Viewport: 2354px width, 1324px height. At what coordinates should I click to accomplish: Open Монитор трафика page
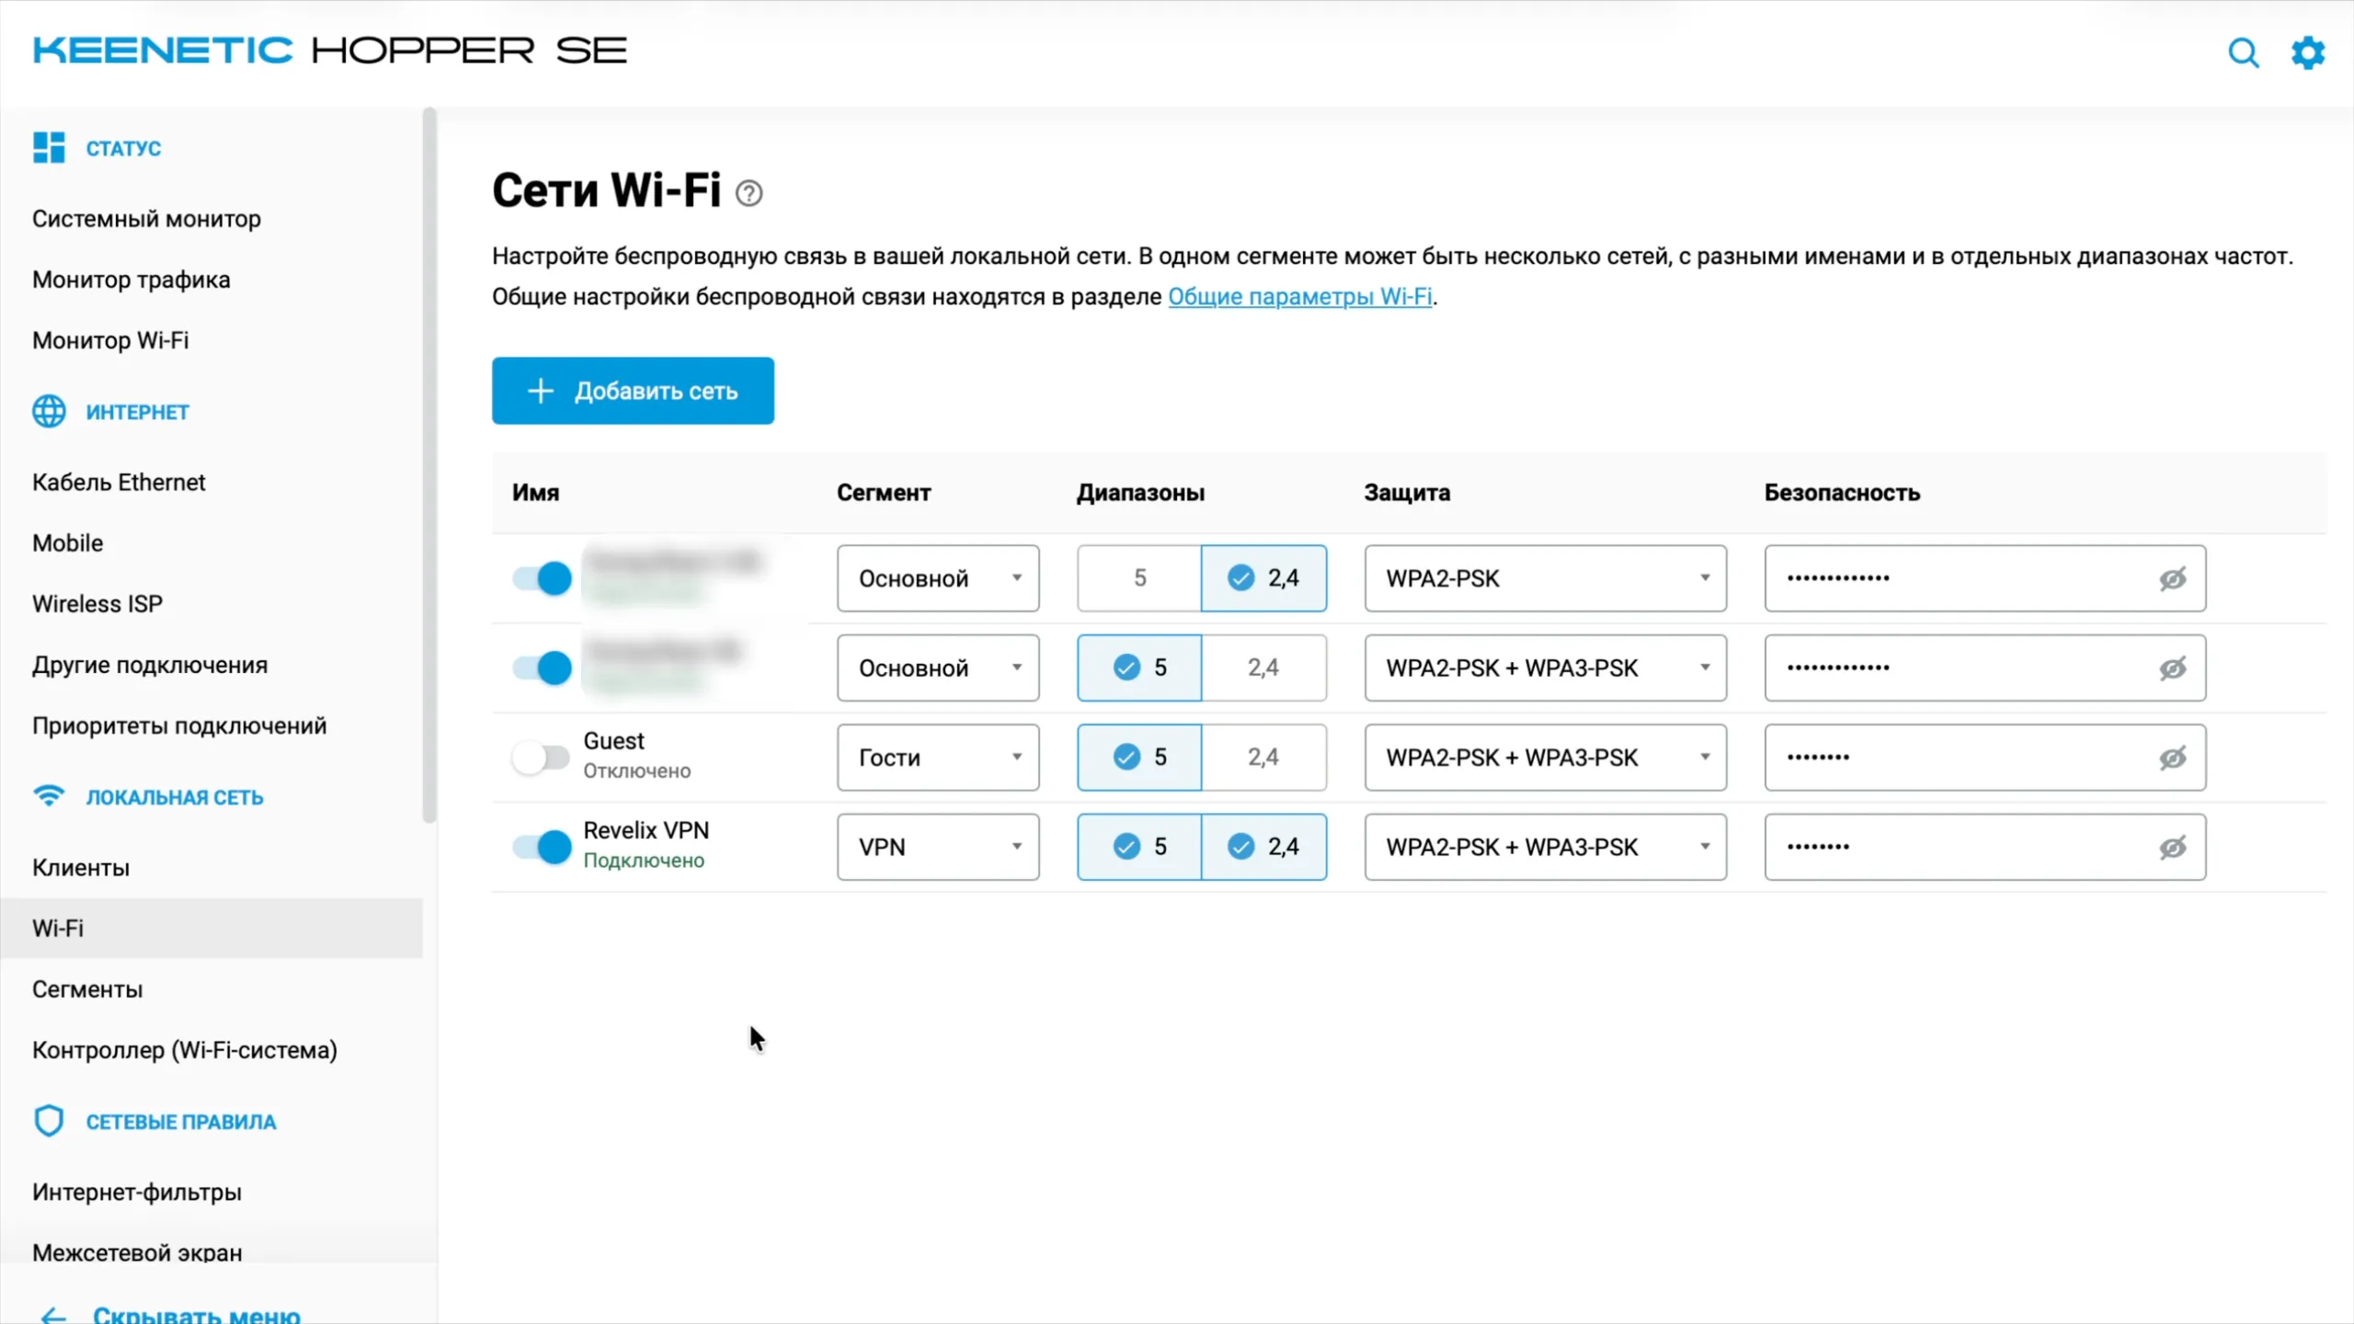coord(131,280)
